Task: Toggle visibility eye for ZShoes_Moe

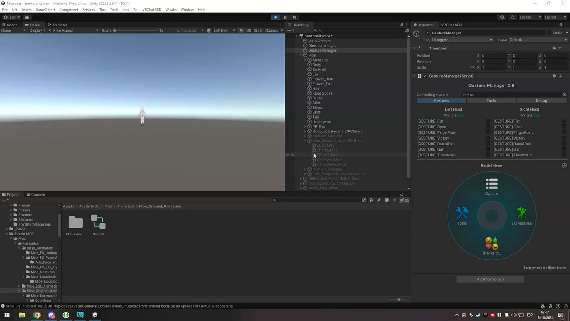Action: 288,155
